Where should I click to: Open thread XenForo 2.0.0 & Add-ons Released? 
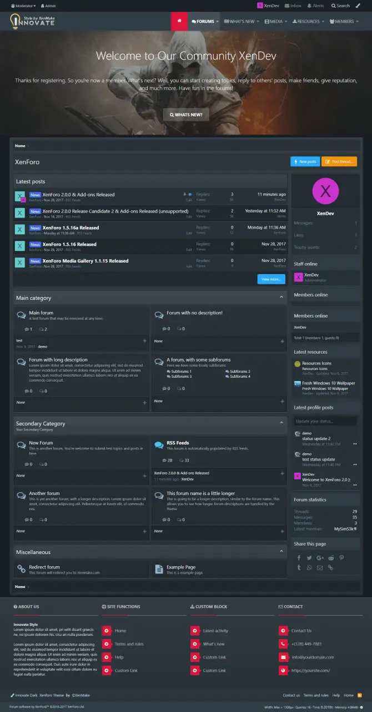(78, 195)
